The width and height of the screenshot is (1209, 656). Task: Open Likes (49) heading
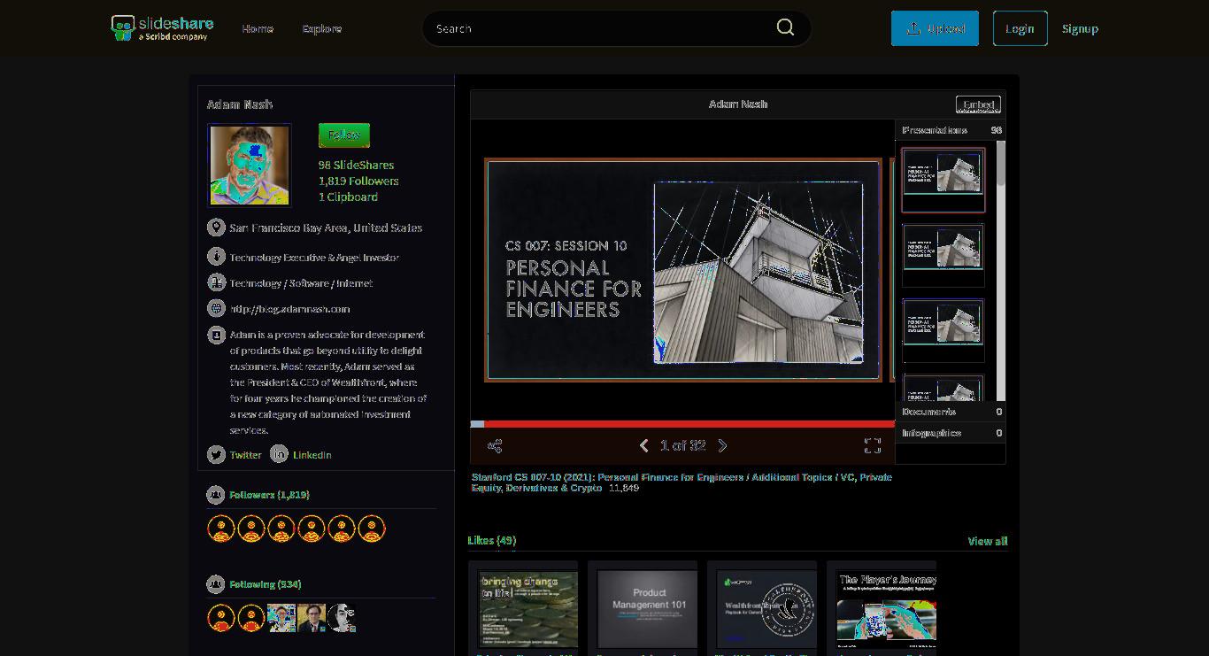[492, 540]
